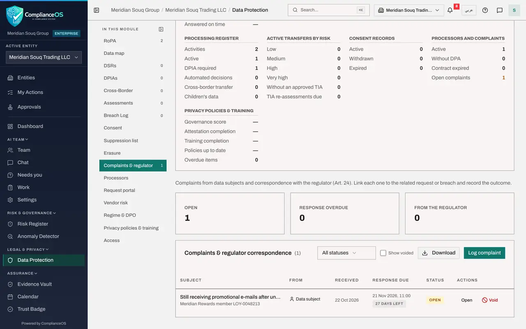526x329 pixels.
Task: Switch language with the Arabic button
Action: point(469,10)
